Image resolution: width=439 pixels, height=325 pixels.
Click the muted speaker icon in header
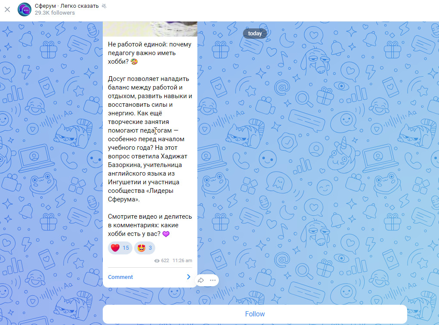pyautogui.click(x=104, y=6)
